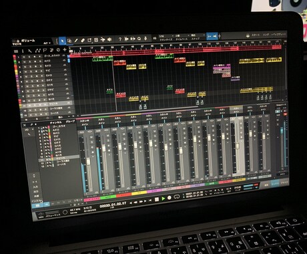Open メイン output selector of pink mixer channel
This screenshot has width=307, height=254.
pyautogui.click(x=85, y=125)
